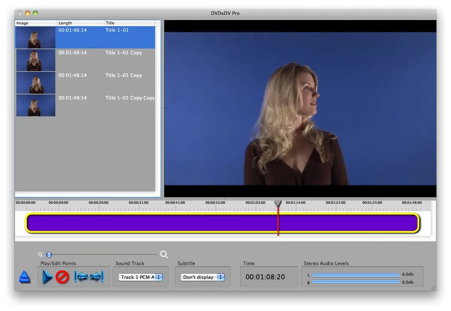Click the Time field showing 00:01:08:20
The height and width of the screenshot is (311, 451).
pyautogui.click(x=265, y=277)
